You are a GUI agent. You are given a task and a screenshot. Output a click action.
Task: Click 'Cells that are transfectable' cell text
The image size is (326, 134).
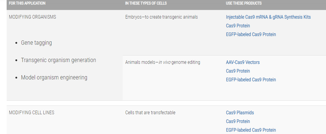pyautogui.click(x=150, y=113)
